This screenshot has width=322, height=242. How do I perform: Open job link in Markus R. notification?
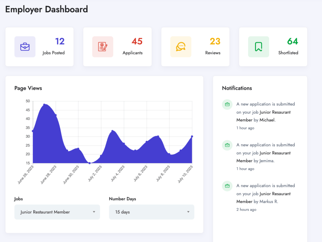pos(275,194)
